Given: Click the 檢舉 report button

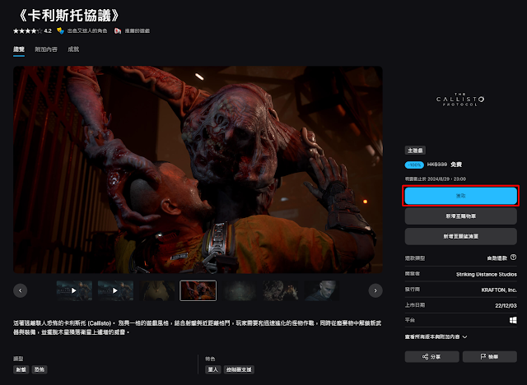Looking at the screenshot, I should 489,356.
